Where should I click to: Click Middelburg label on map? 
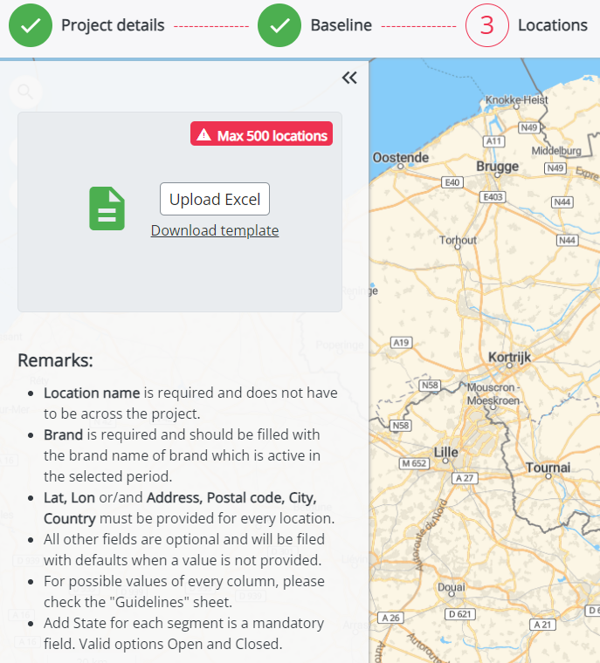pyautogui.click(x=556, y=151)
